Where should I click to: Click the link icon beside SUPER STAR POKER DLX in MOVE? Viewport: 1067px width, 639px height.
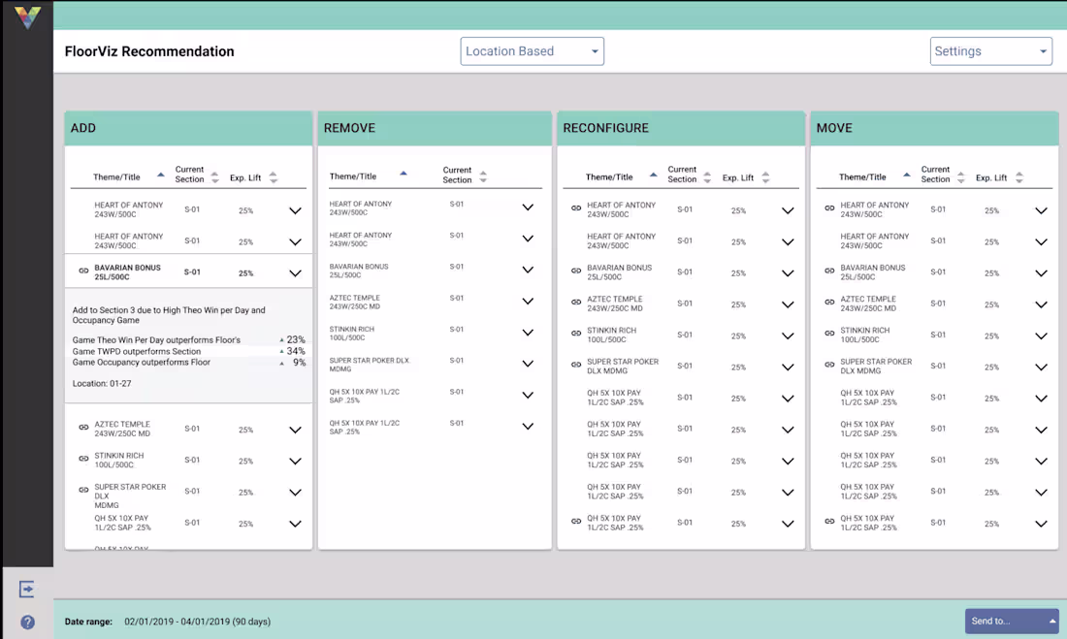[x=827, y=366]
